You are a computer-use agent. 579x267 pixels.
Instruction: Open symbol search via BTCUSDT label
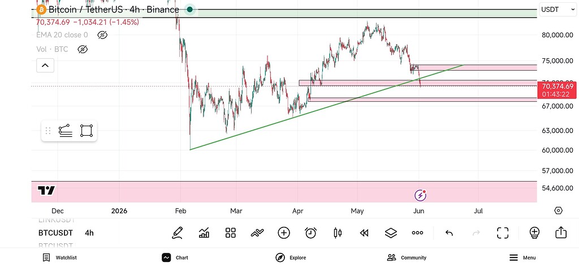click(56, 233)
